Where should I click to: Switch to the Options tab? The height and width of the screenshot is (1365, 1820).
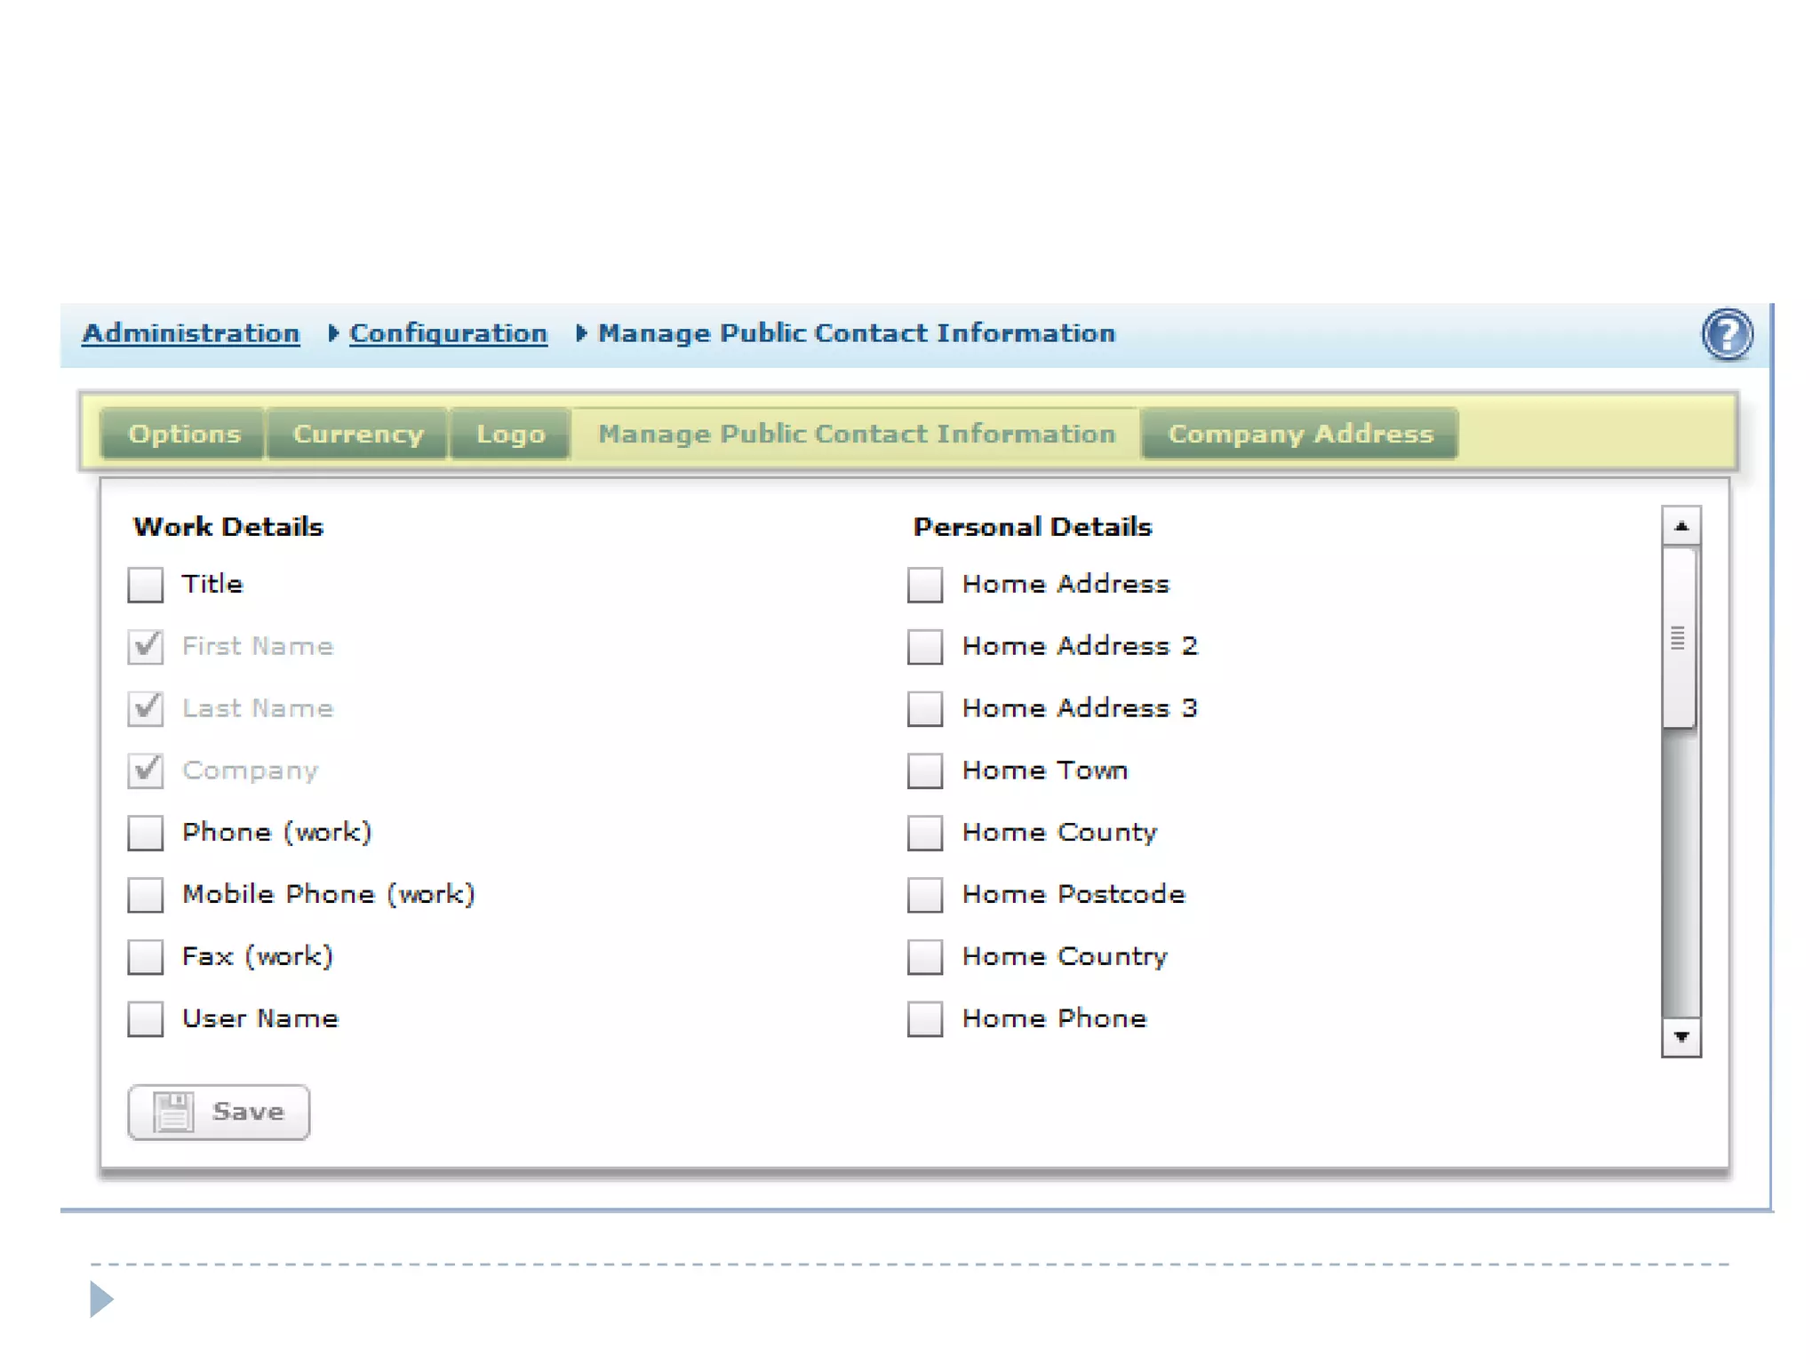coord(184,434)
